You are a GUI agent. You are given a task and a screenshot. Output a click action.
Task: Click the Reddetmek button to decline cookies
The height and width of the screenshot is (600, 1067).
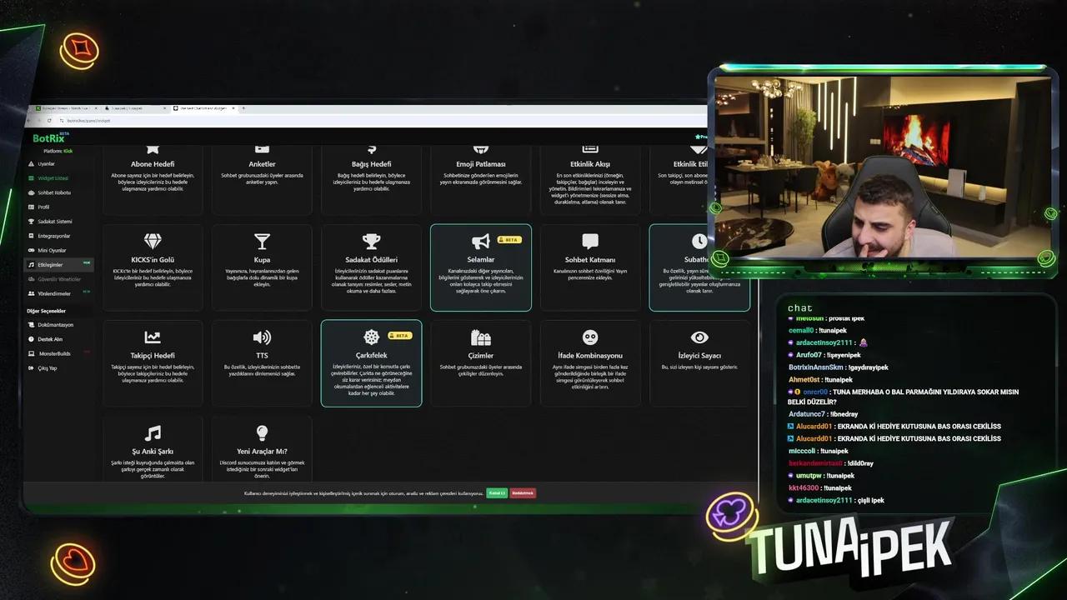tap(523, 492)
